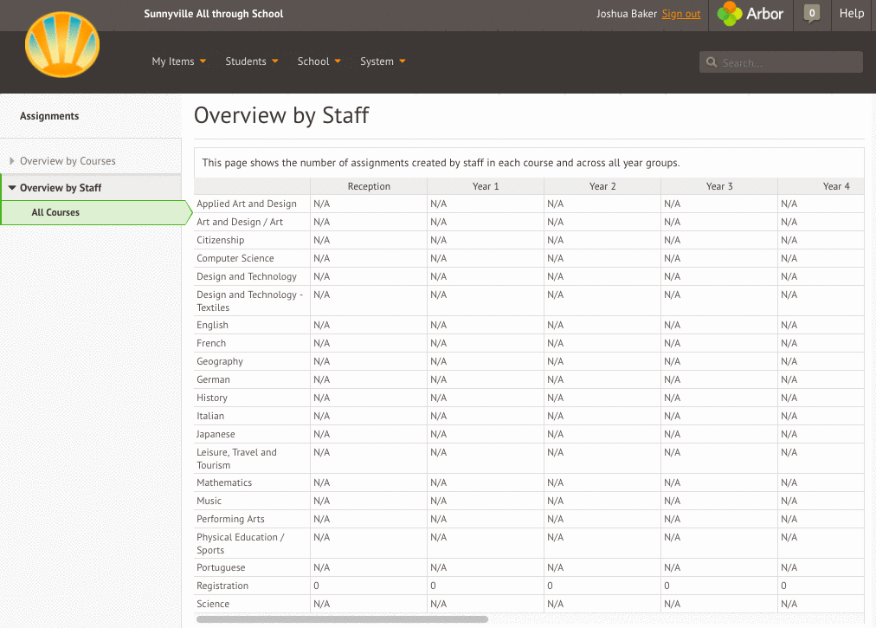Screen dimensions: 876x628
Task: Click the Overview by Staff page heading
Action: coord(281,115)
